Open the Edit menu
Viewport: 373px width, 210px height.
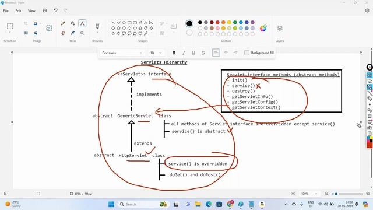coord(18,10)
